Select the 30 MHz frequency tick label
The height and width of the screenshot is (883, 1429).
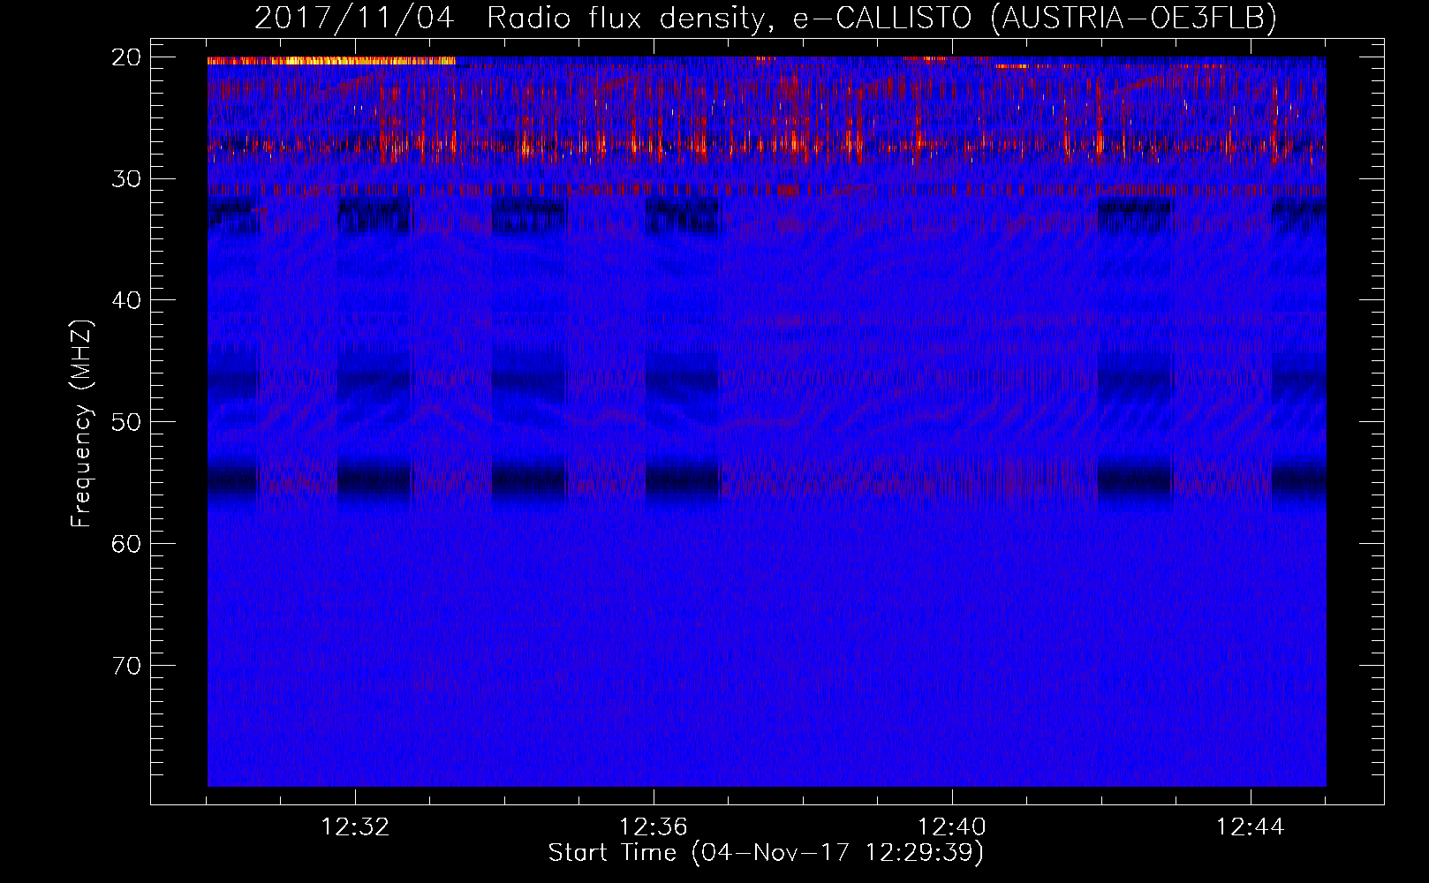(x=127, y=179)
